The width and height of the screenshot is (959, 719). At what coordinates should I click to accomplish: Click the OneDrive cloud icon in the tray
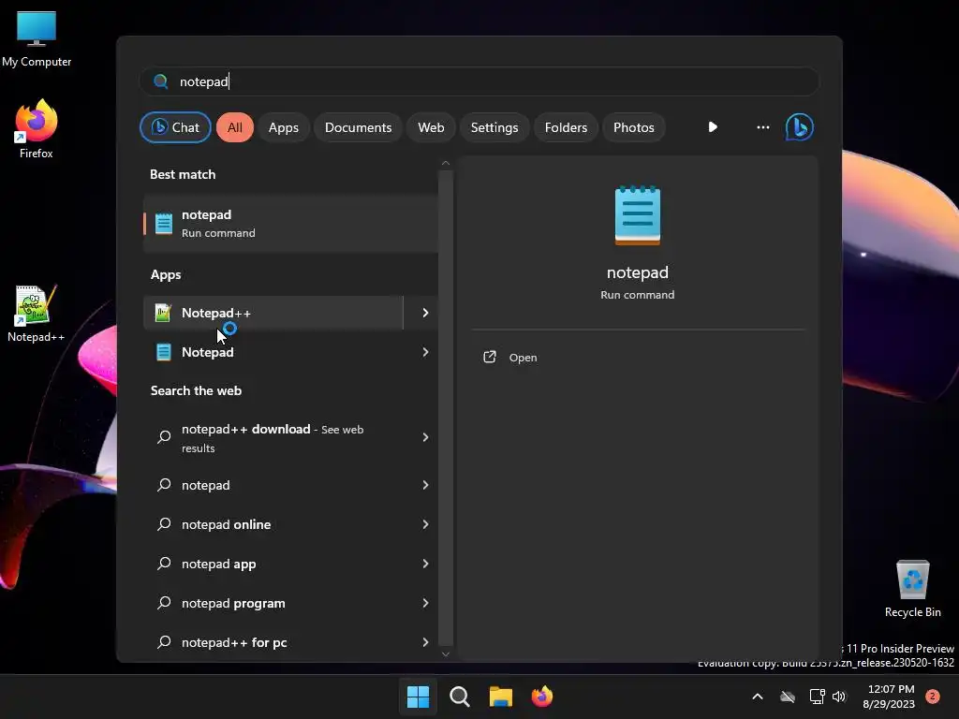[x=788, y=697]
